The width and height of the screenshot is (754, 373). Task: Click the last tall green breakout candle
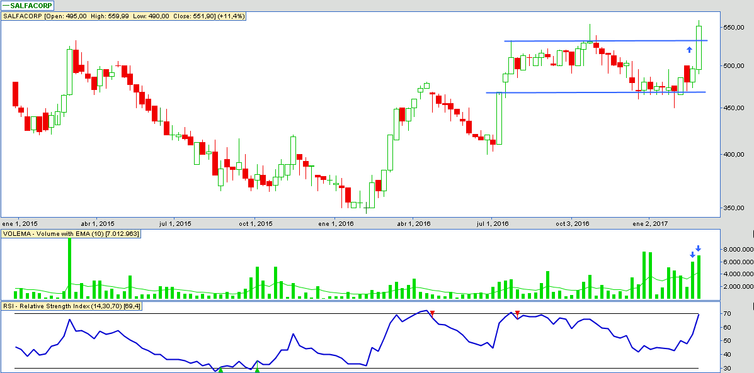(x=699, y=48)
